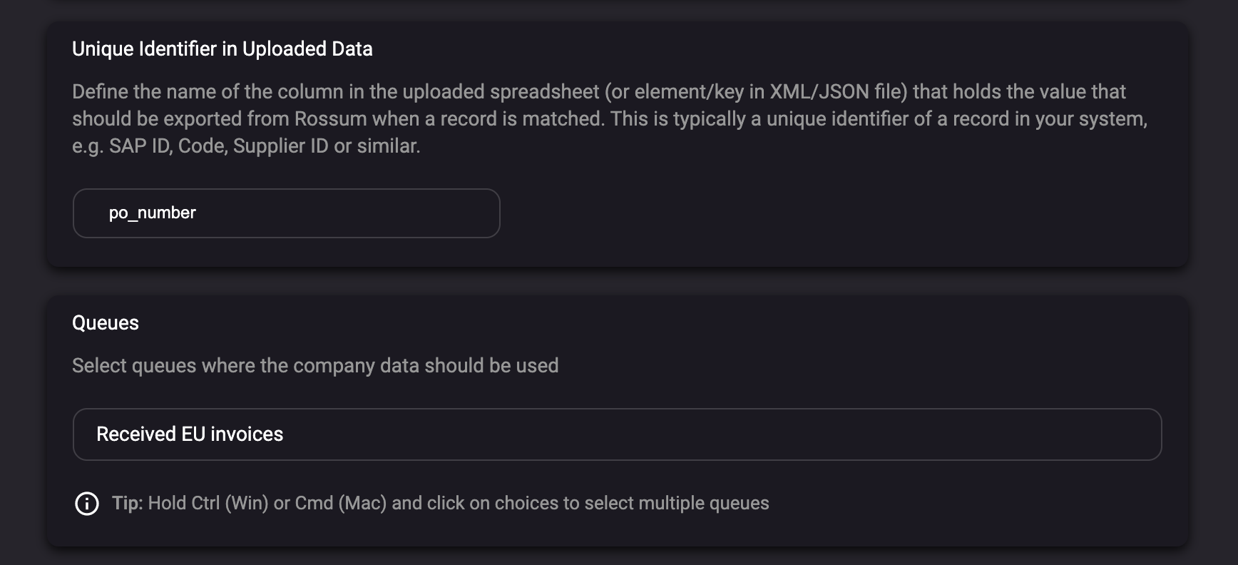The height and width of the screenshot is (565, 1238).
Task: Click the po_number identifier input field
Action: pyautogui.click(x=285, y=213)
